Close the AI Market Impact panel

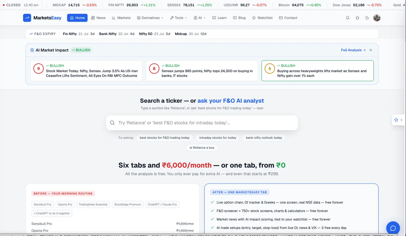(371, 50)
